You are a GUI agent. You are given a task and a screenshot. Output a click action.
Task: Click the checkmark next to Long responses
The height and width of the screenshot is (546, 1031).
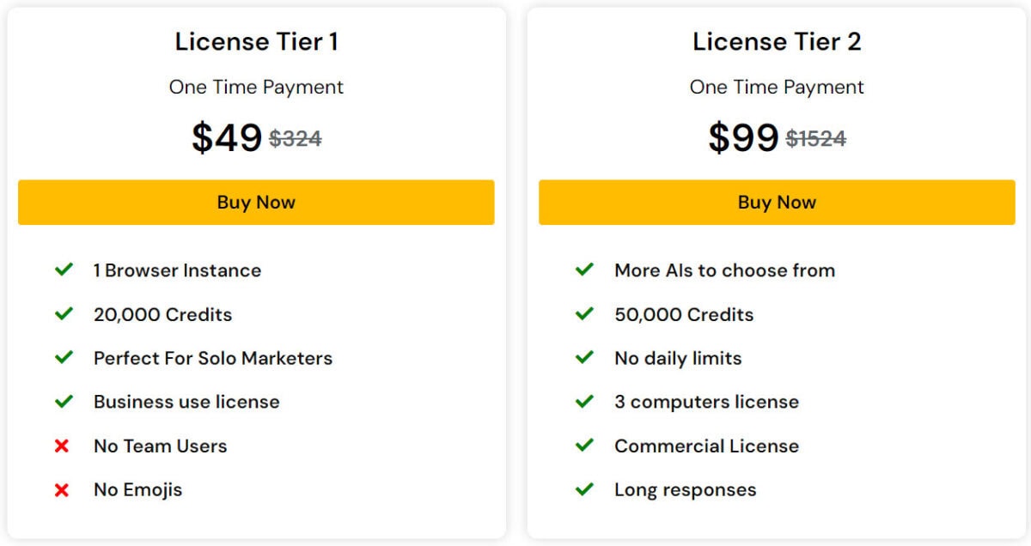click(584, 489)
